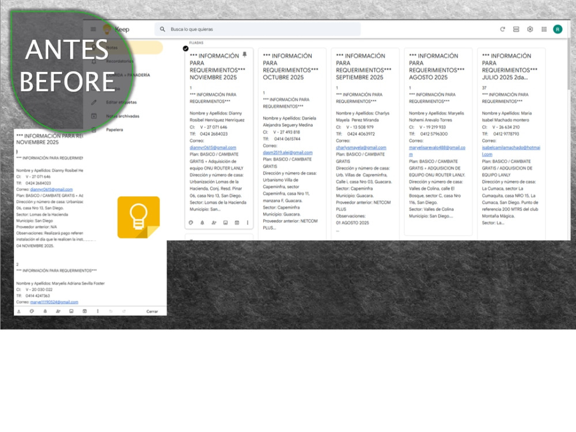
Task: Click the Cerrar button
Action: [x=152, y=311]
